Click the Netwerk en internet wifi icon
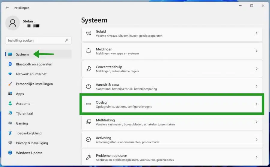This screenshot has height=167, width=270. pos(10,74)
